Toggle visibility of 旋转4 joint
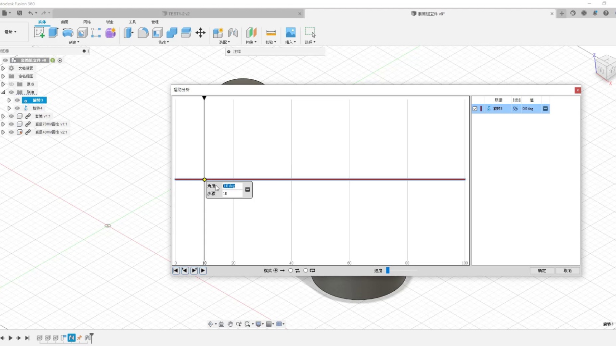Image resolution: width=616 pixels, height=346 pixels. (x=17, y=108)
